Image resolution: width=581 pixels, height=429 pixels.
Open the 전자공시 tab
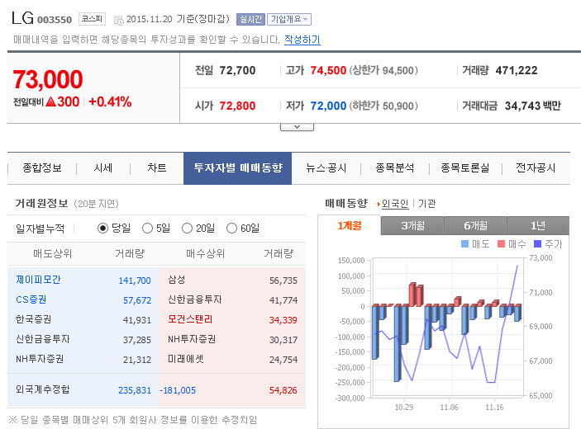[x=536, y=168]
